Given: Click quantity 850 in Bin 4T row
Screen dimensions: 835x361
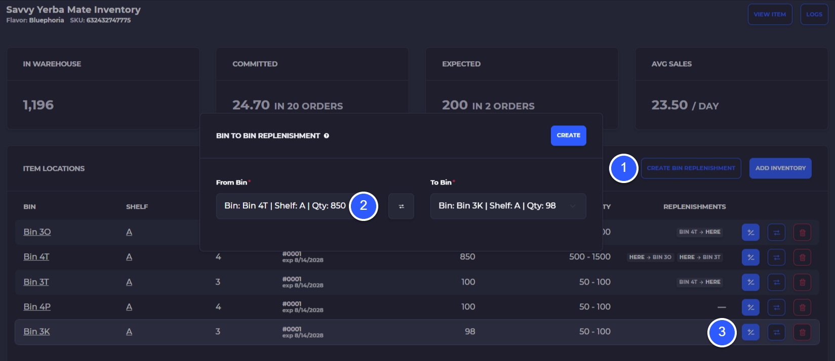Looking at the screenshot, I should pos(467,257).
